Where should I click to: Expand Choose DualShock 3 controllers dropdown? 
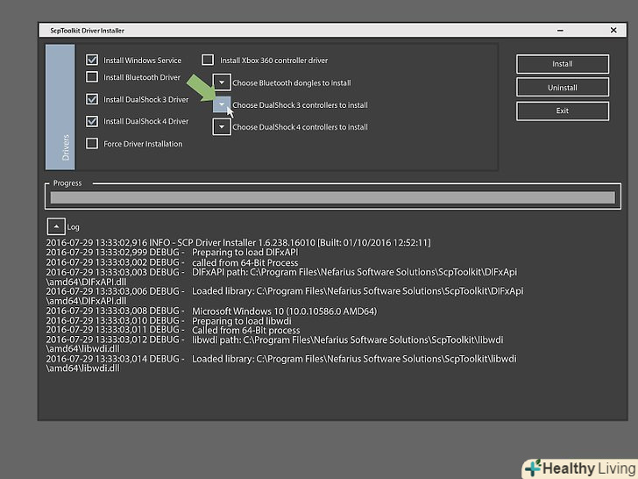(222, 104)
